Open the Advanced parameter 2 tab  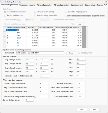(62, 5)
